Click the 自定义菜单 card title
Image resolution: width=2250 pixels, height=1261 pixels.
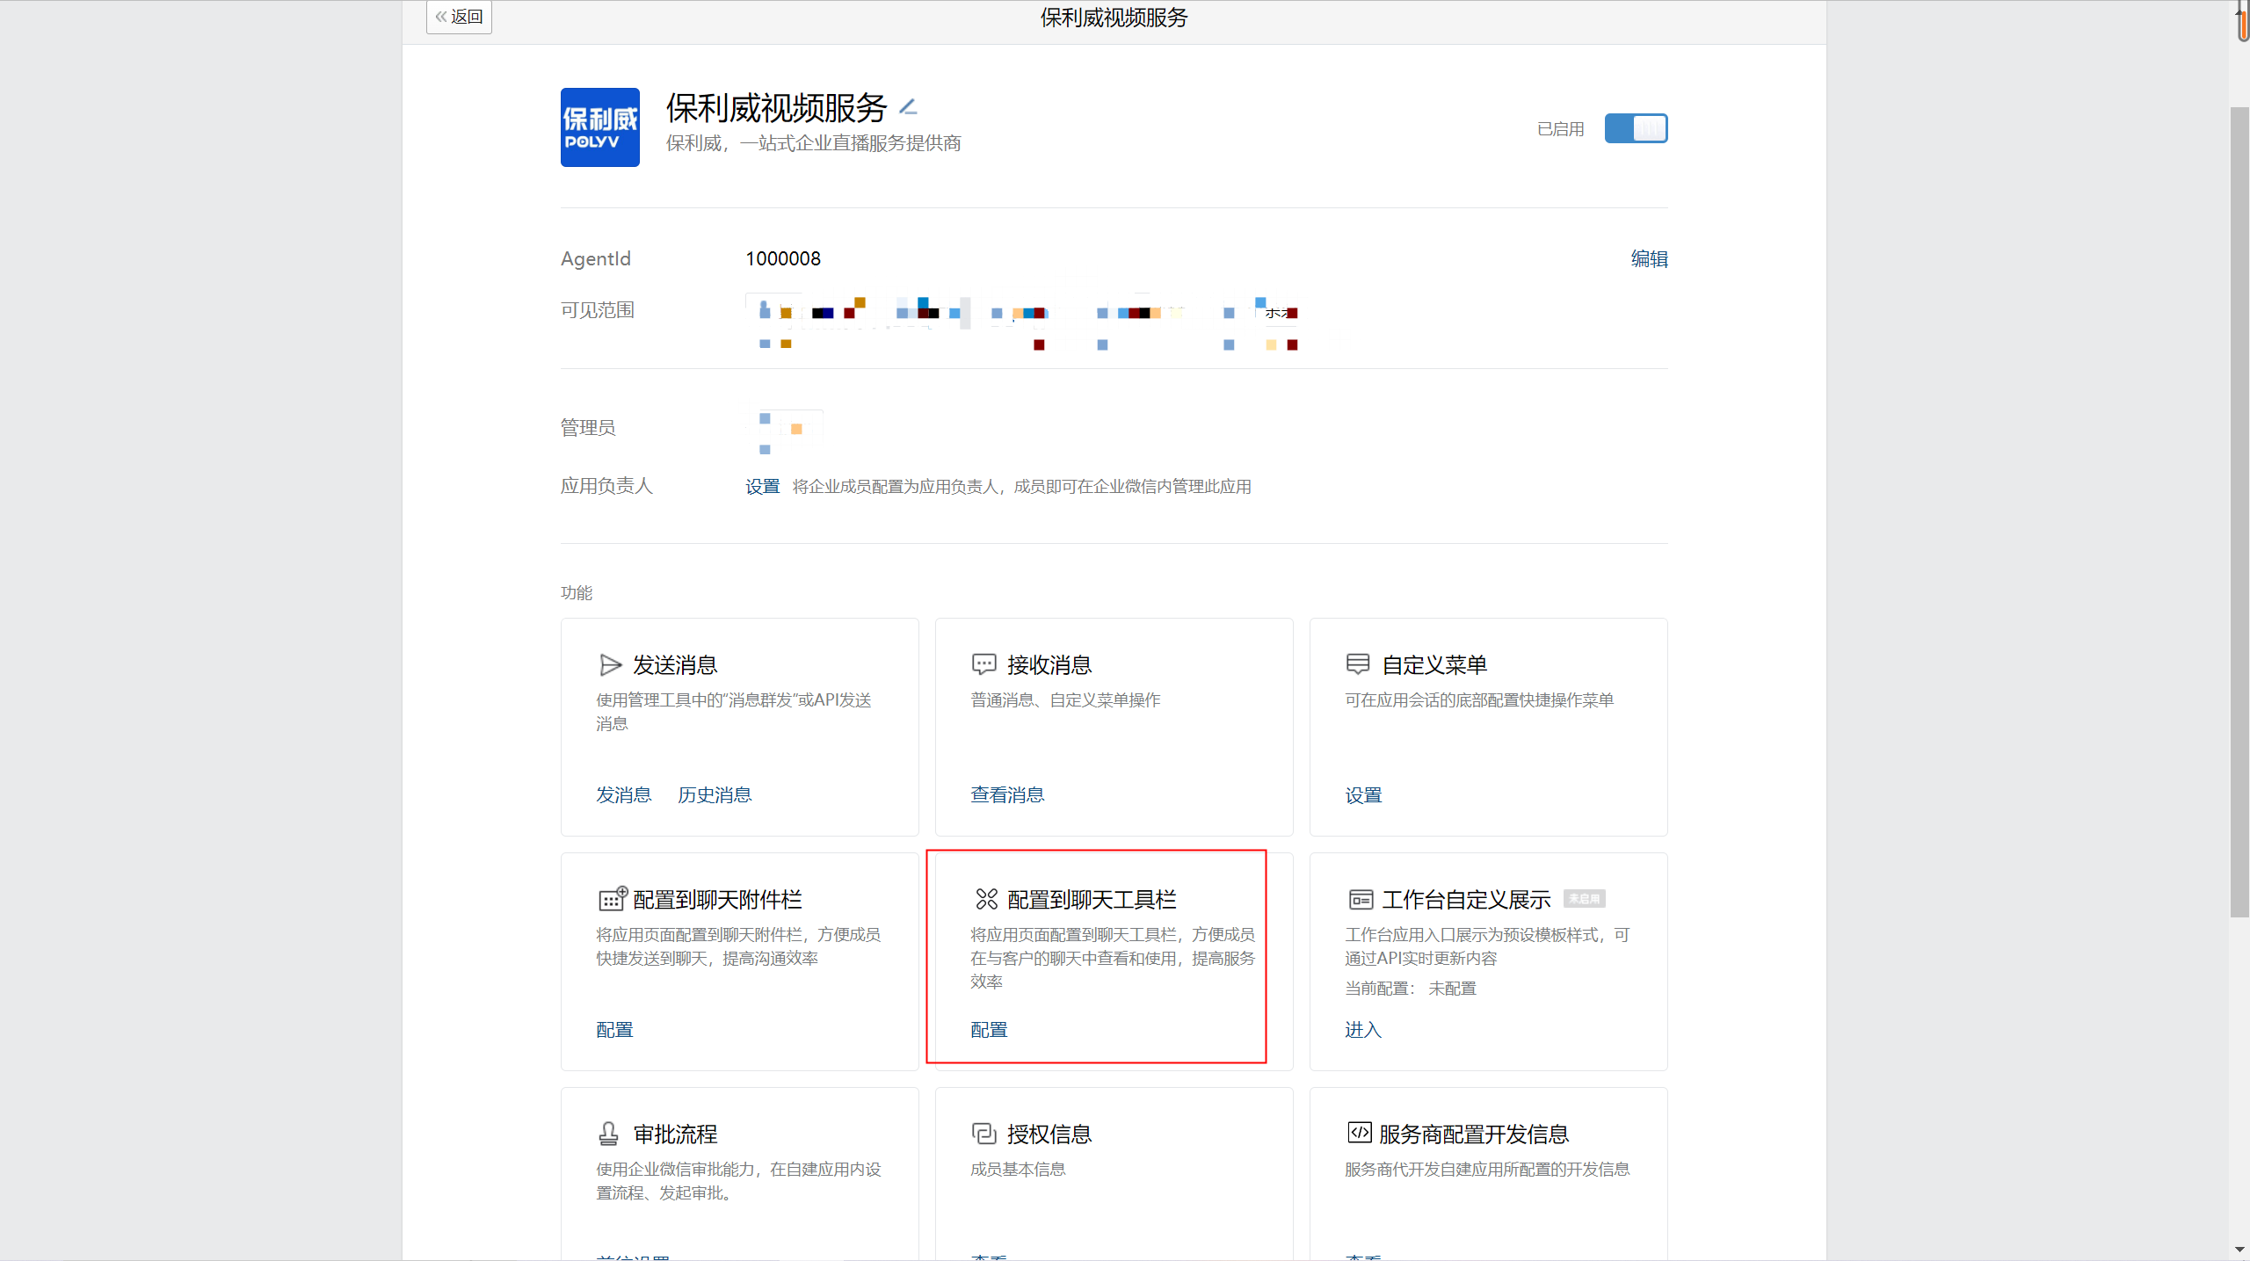click(x=1434, y=665)
